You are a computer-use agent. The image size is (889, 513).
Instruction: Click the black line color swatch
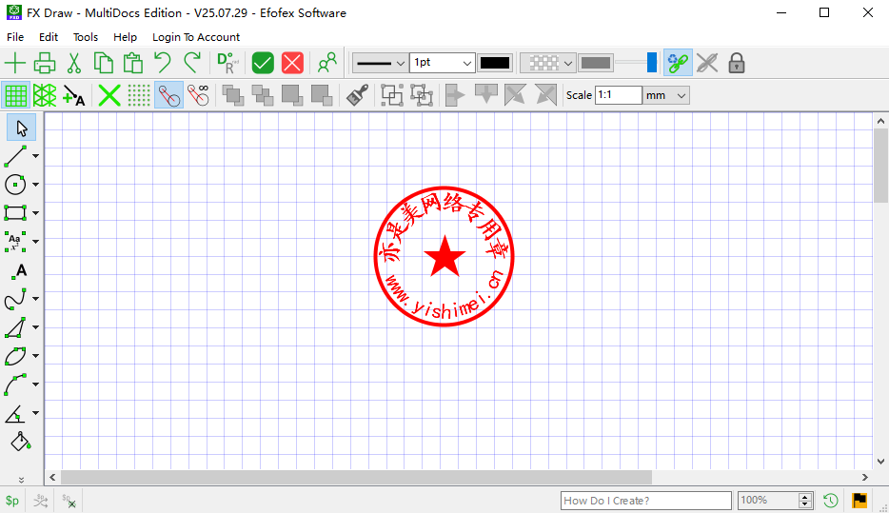click(x=495, y=63)
